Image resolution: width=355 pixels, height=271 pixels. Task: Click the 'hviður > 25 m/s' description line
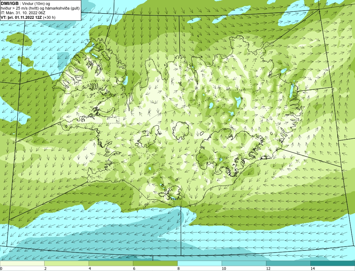click(x=40, y=8)
